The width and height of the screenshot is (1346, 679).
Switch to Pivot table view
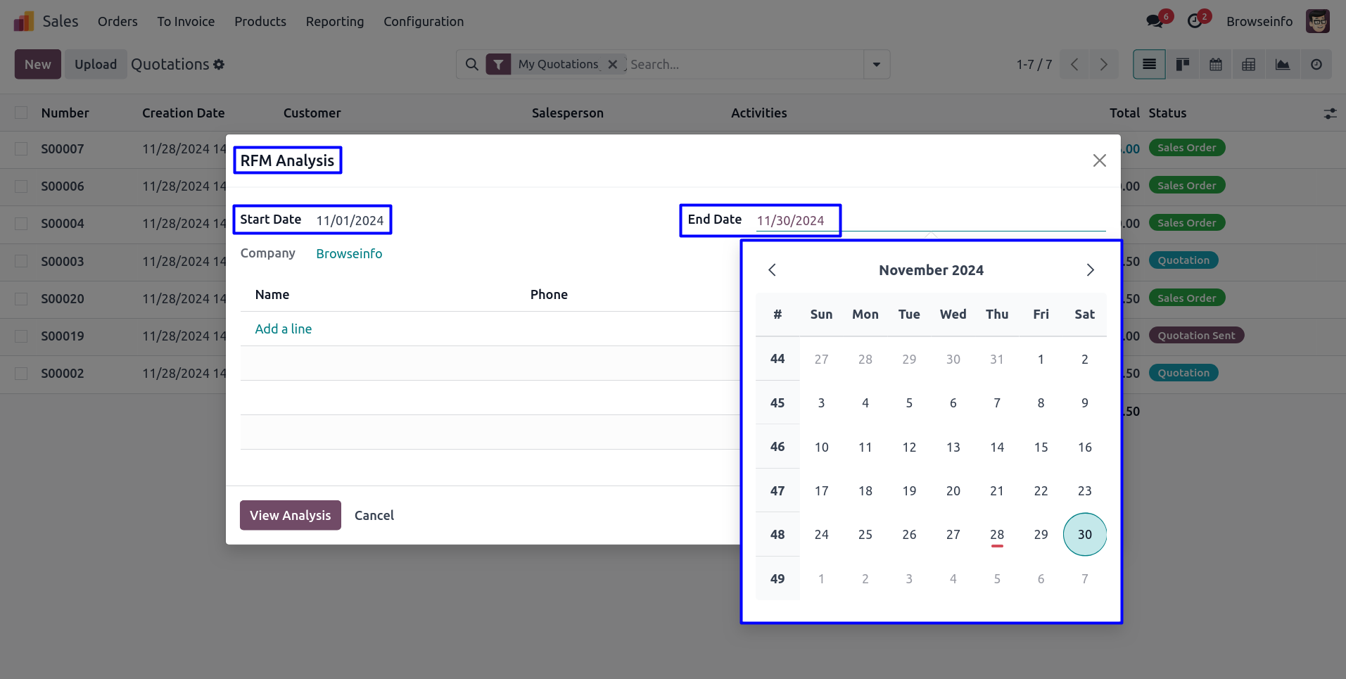pyautogui.click(x=1249, y=65)
